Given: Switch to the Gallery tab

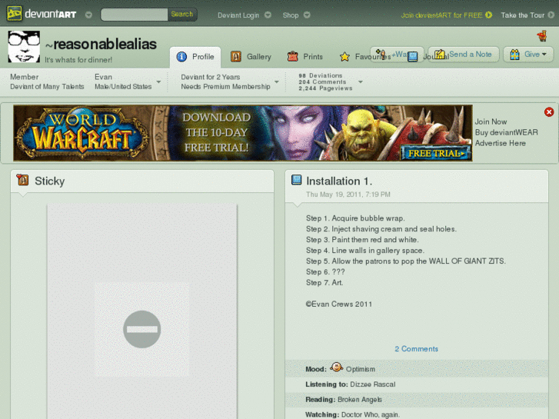Looking at the screenshot, I should (251, 57).
